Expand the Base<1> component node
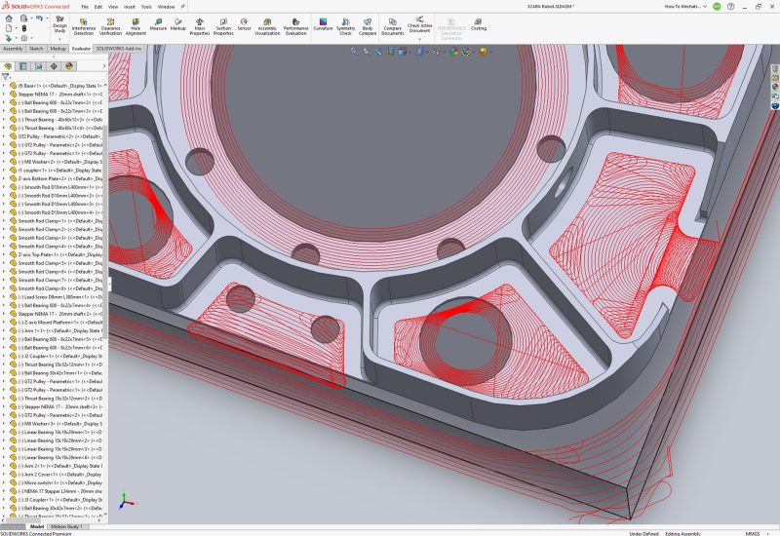Image resolution: width=780 pixels, height=536 pixels. [x=4, y=86]
